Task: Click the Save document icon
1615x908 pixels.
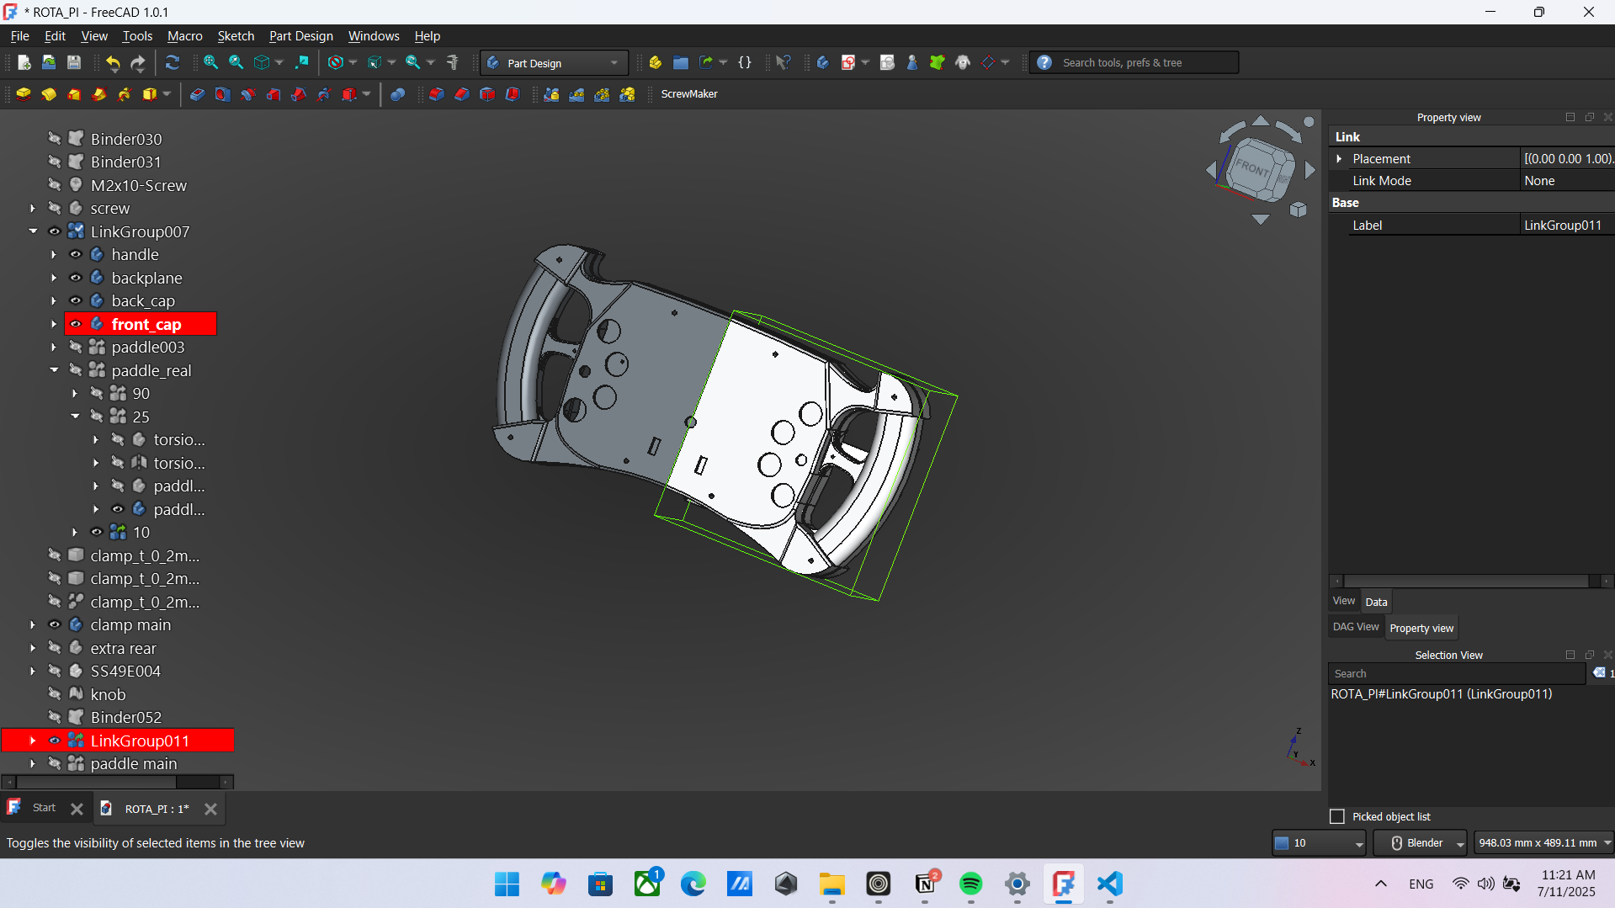Action: [x=74, y=63]
